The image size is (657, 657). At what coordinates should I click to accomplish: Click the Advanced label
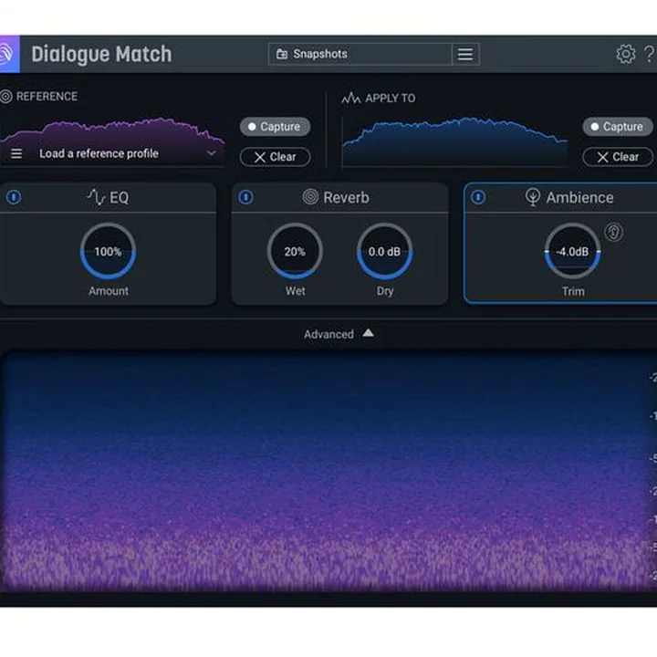coord(328,334)
